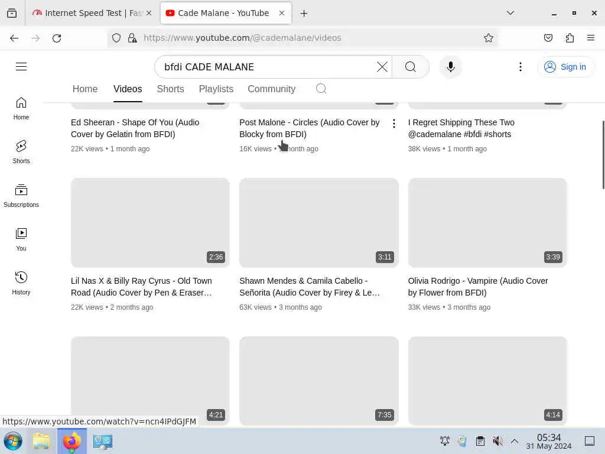
Task: Search within the channel magnifier icon
Action: [x=321, y=89]
